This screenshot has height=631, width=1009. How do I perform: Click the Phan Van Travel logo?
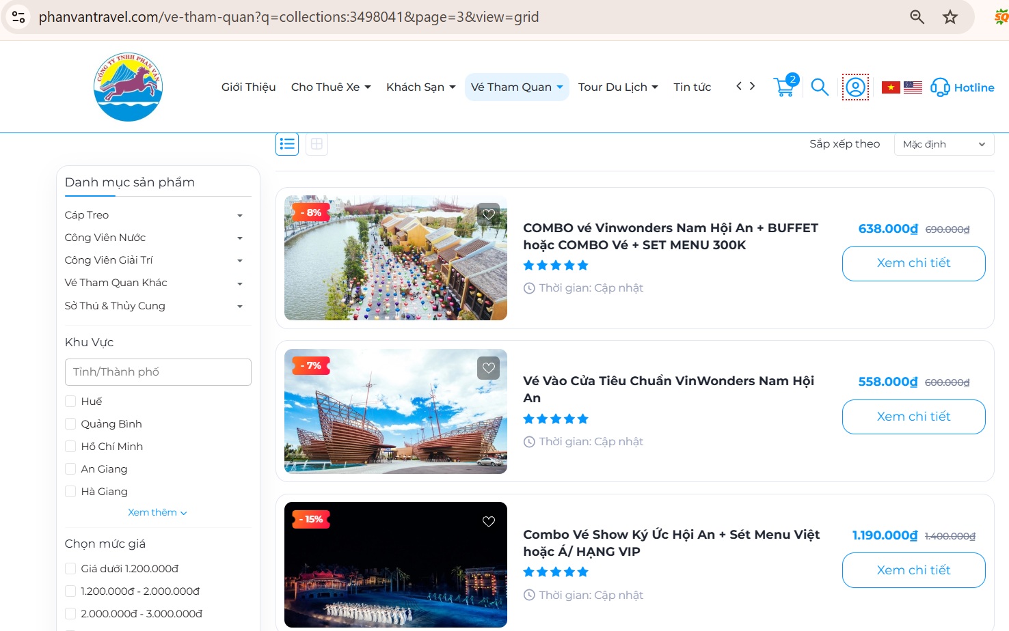pyautogui.click(x=128, y=86)
